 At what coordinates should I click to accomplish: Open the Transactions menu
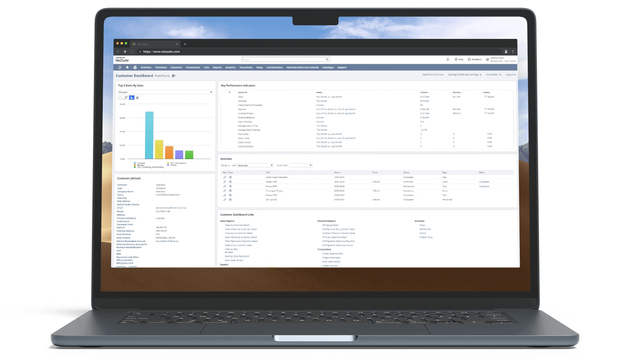[193, 67]
